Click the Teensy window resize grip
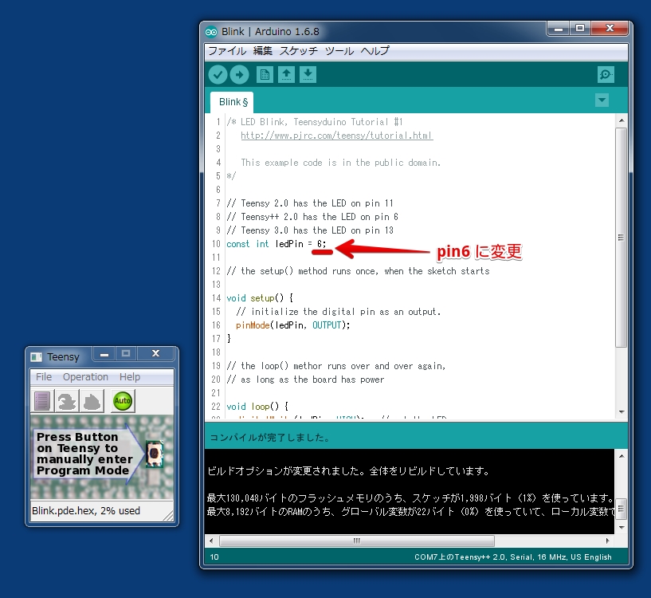 [169, 516]
